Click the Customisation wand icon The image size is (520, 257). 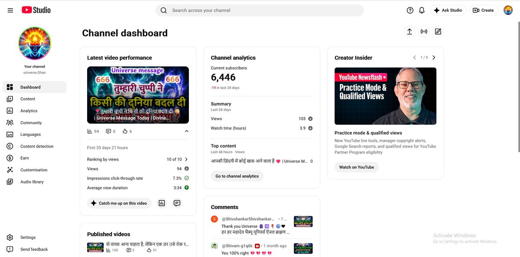(10, 170)
